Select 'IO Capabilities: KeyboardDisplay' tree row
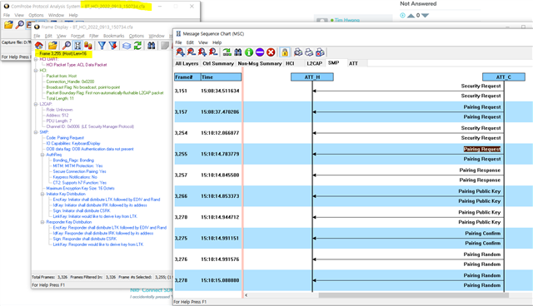Viewport: 533px width, 306px height. pos(73,144)
